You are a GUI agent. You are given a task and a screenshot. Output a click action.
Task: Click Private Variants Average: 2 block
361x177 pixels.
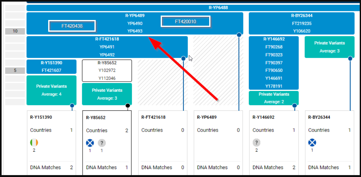[x=274, y=98]
